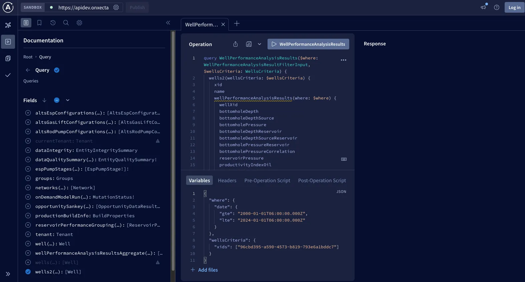This screenshot has width=525, height=282.
Task: Run the WellPerformanceAnalysisResults query
Action: [x=308, y=44]
